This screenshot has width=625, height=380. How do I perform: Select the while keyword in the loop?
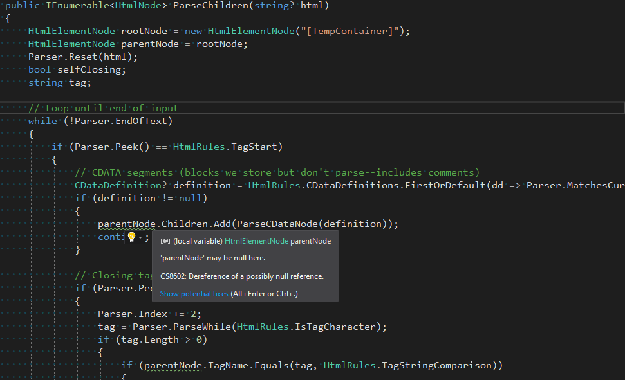click(x=42, y=120)
